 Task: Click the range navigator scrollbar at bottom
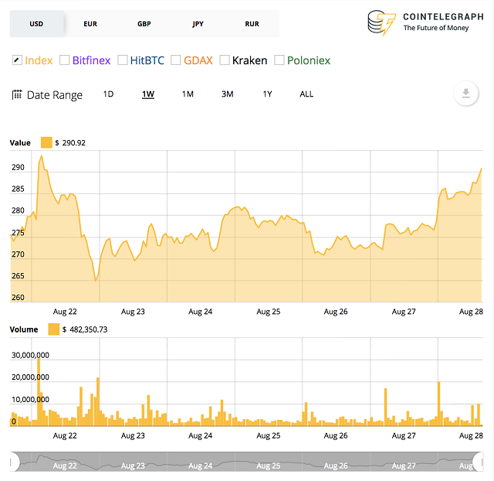247,462
